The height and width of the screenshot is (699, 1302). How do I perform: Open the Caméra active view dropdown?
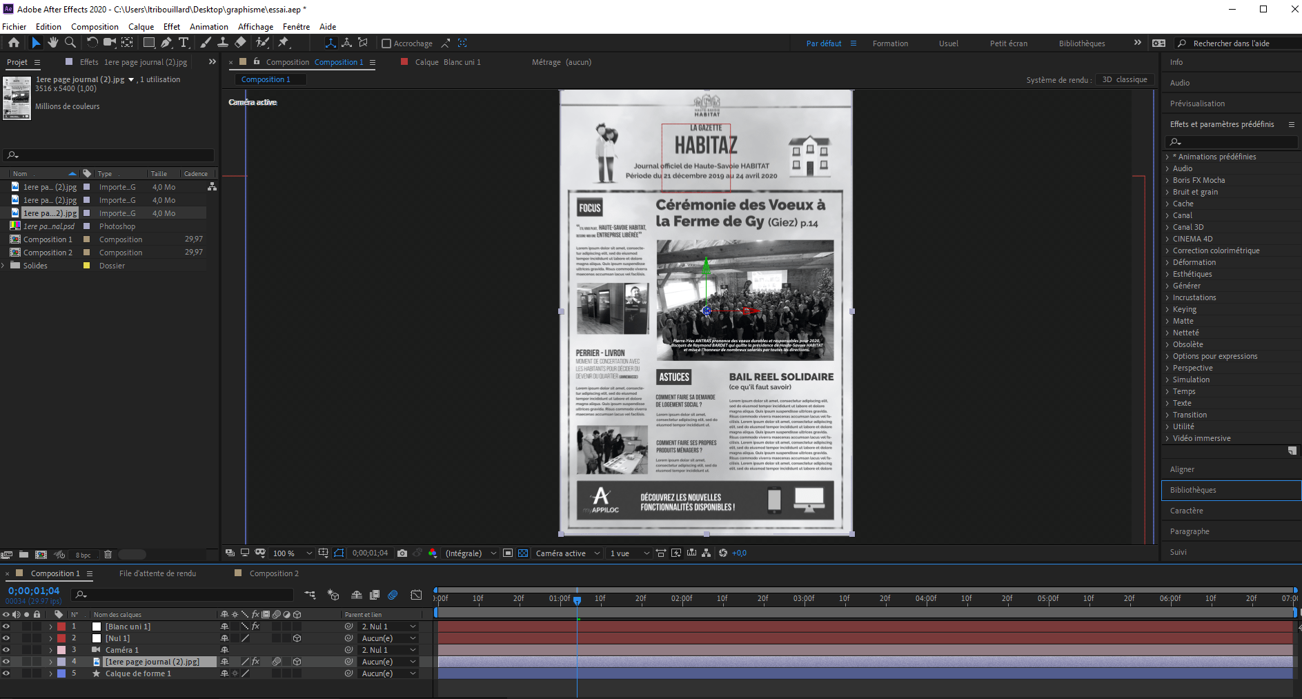566,553
